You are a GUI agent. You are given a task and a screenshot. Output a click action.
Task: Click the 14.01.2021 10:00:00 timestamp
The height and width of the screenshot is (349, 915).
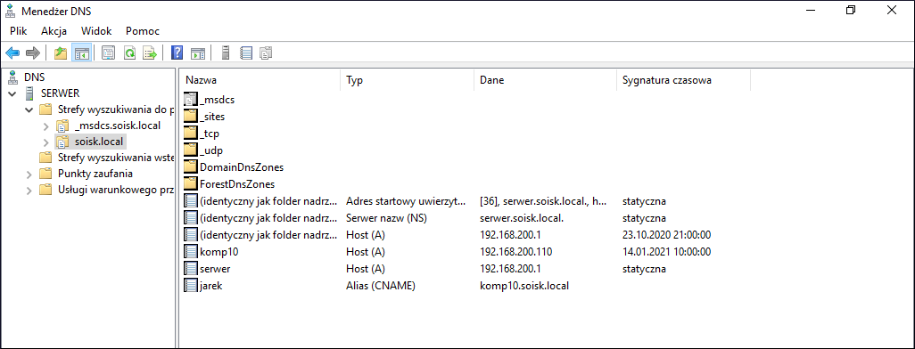pyautogui.click(x=666, y=252)
